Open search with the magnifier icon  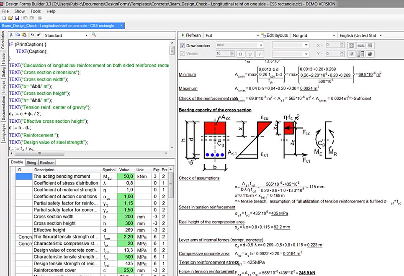pyautogui.click(x=94, y=35)
